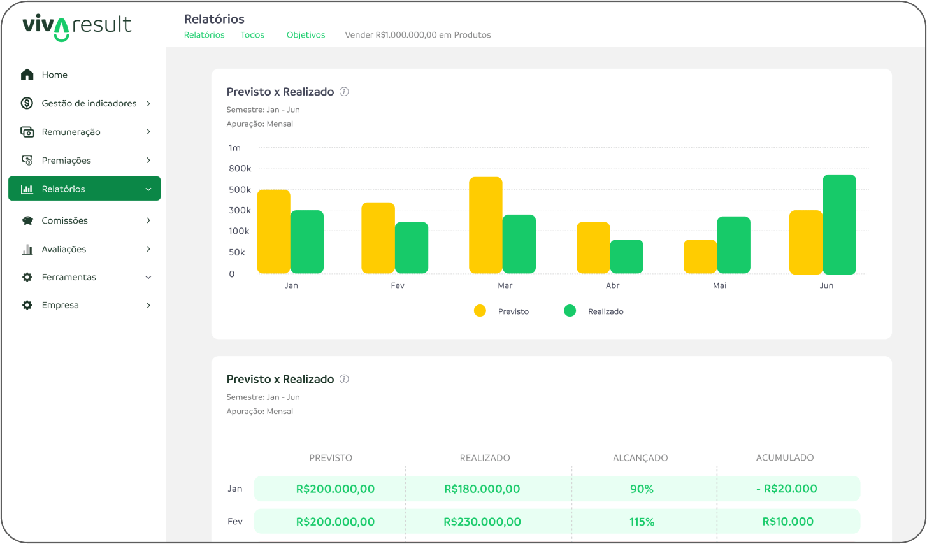Image resolution: width=927 pixels, height=544 pixels.
Task: Click the Comissões piggy bank icon
Action: pyautogui.click(x=27, y=220)
